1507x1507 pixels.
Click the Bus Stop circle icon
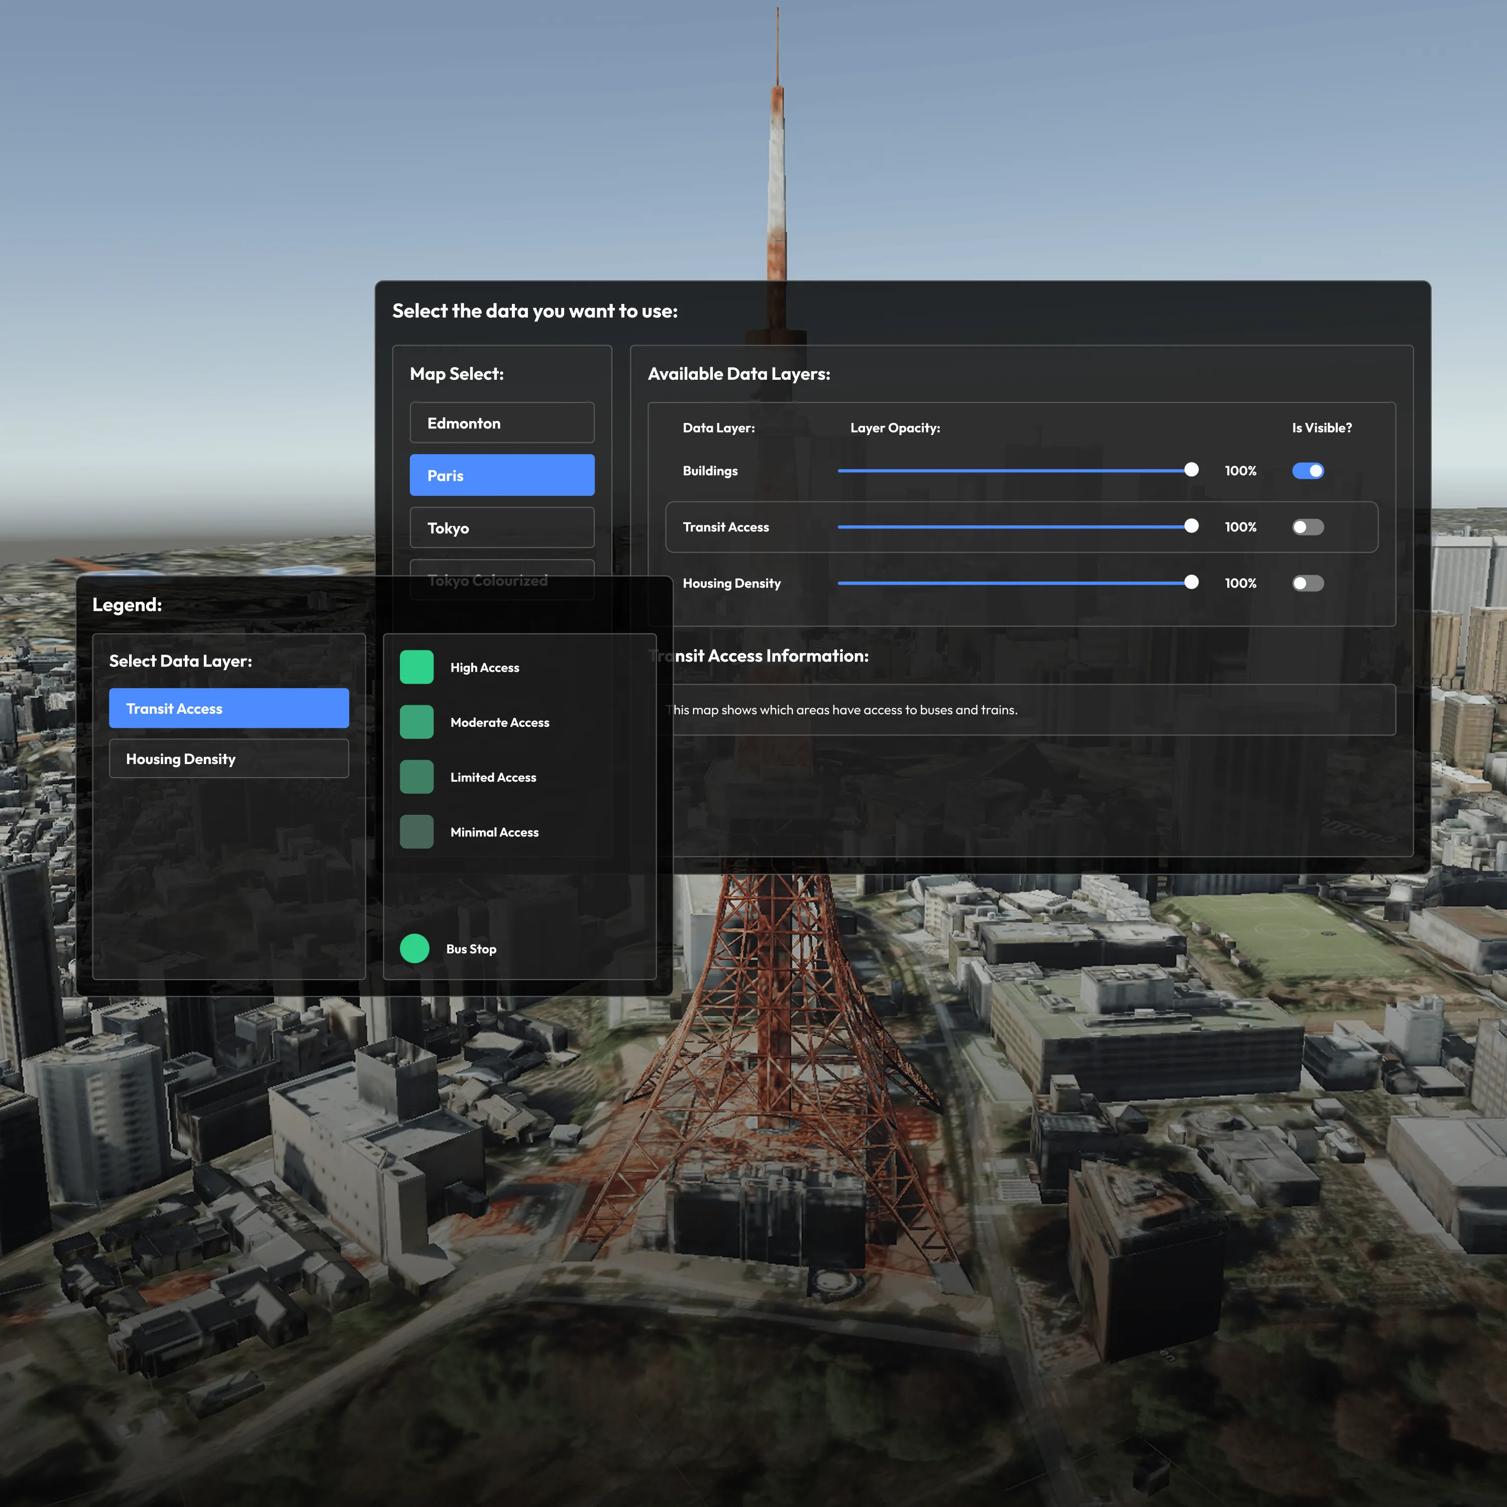pos(414,948)
